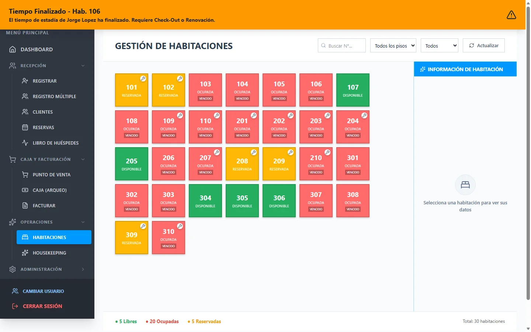Collapse the Operaciones menu section

(47, 222)
